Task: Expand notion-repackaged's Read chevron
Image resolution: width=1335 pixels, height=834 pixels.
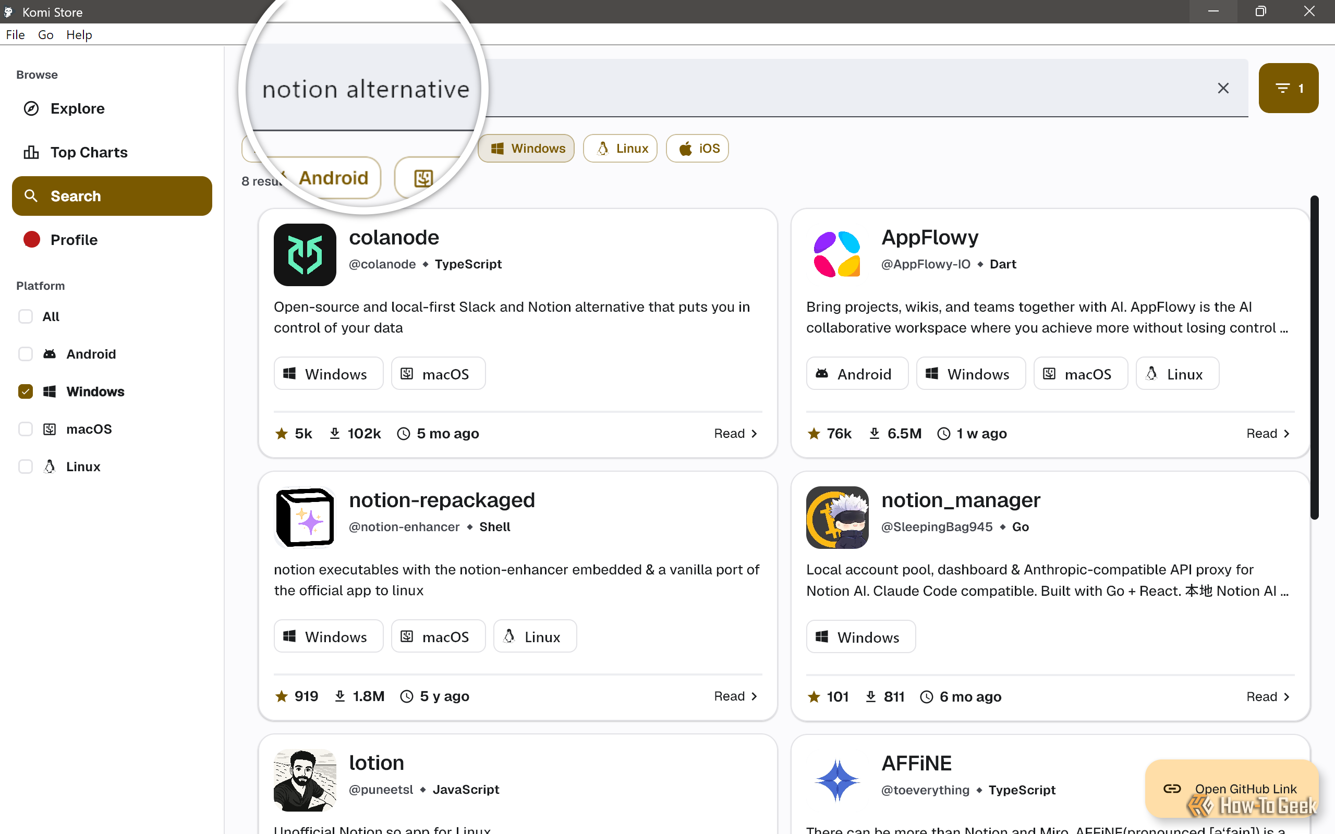Action: pos(754,696)
